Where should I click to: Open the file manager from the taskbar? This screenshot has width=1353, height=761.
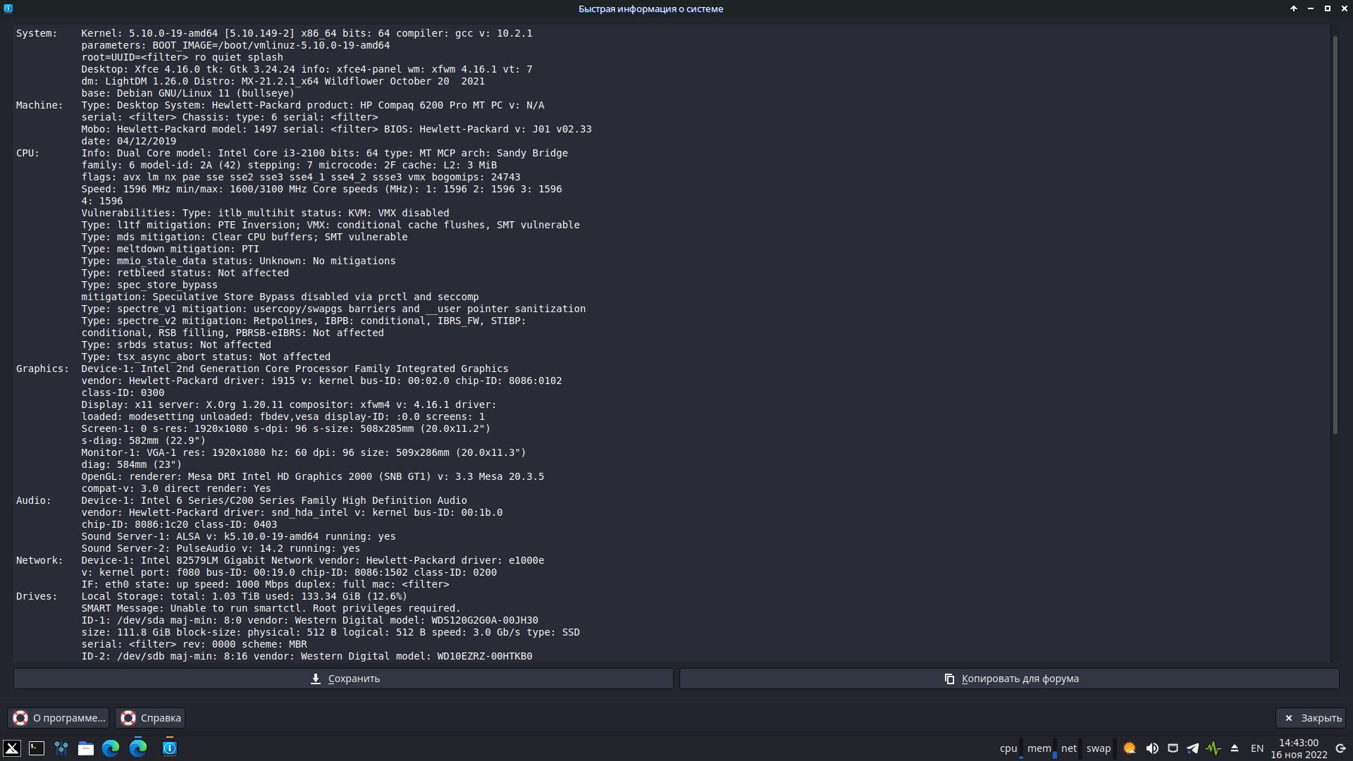click(86, 748)
